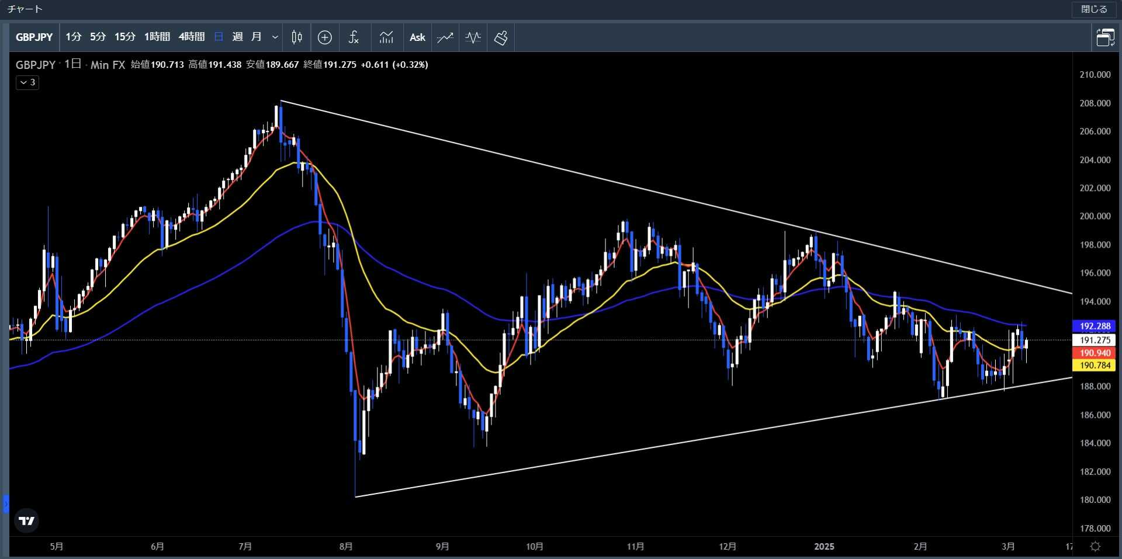Expand the blue left side panel handle
Screen dimensions: 1122x559
pyautogui.click(x=6, y=504)
